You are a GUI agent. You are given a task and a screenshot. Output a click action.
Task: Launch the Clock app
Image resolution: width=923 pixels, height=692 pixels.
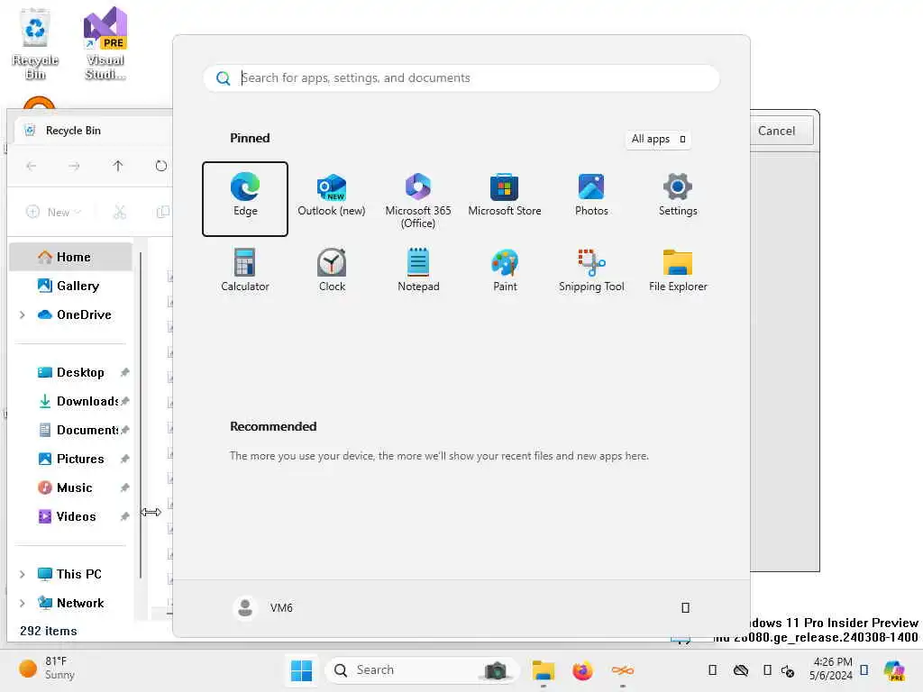pyautogui.click(x=332, y=270)
